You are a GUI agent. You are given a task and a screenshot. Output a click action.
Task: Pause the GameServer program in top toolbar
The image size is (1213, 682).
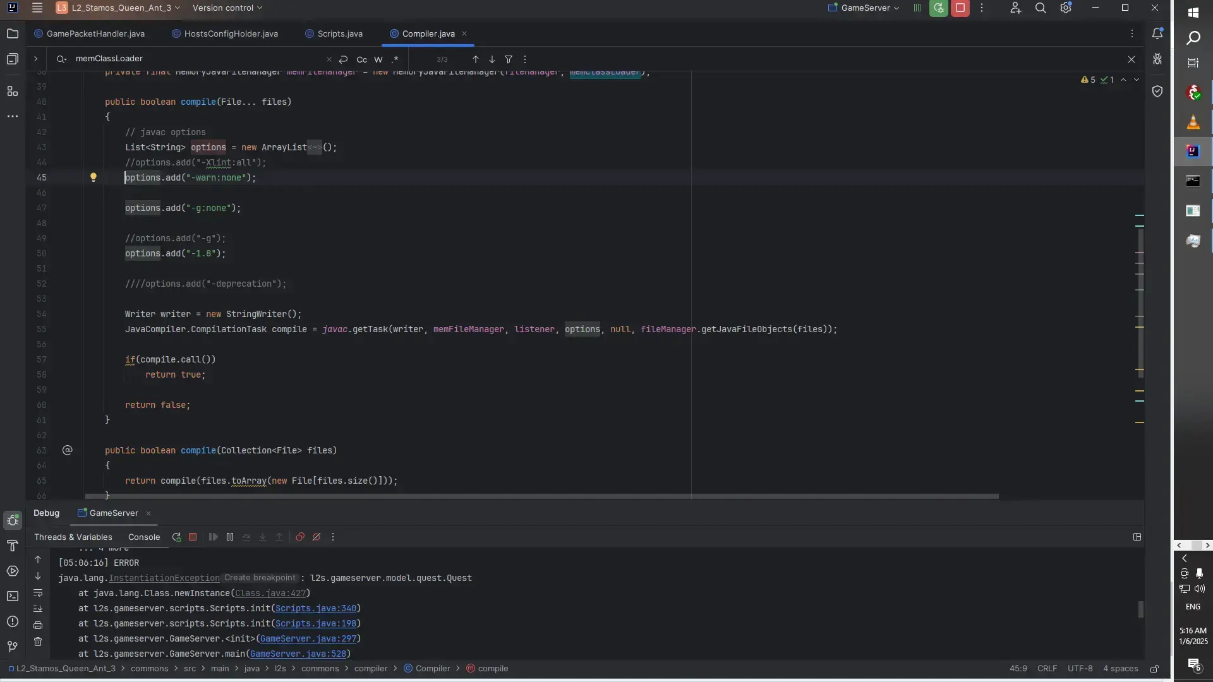pos(917,8)
